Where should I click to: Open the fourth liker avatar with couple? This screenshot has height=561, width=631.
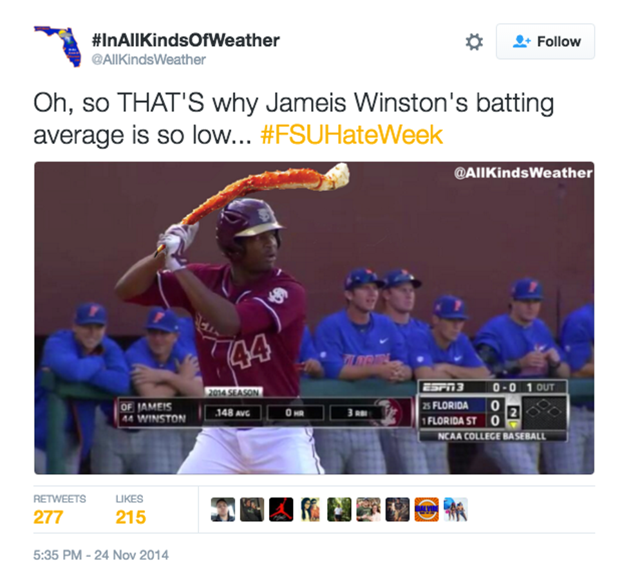(x=310, y=510)
